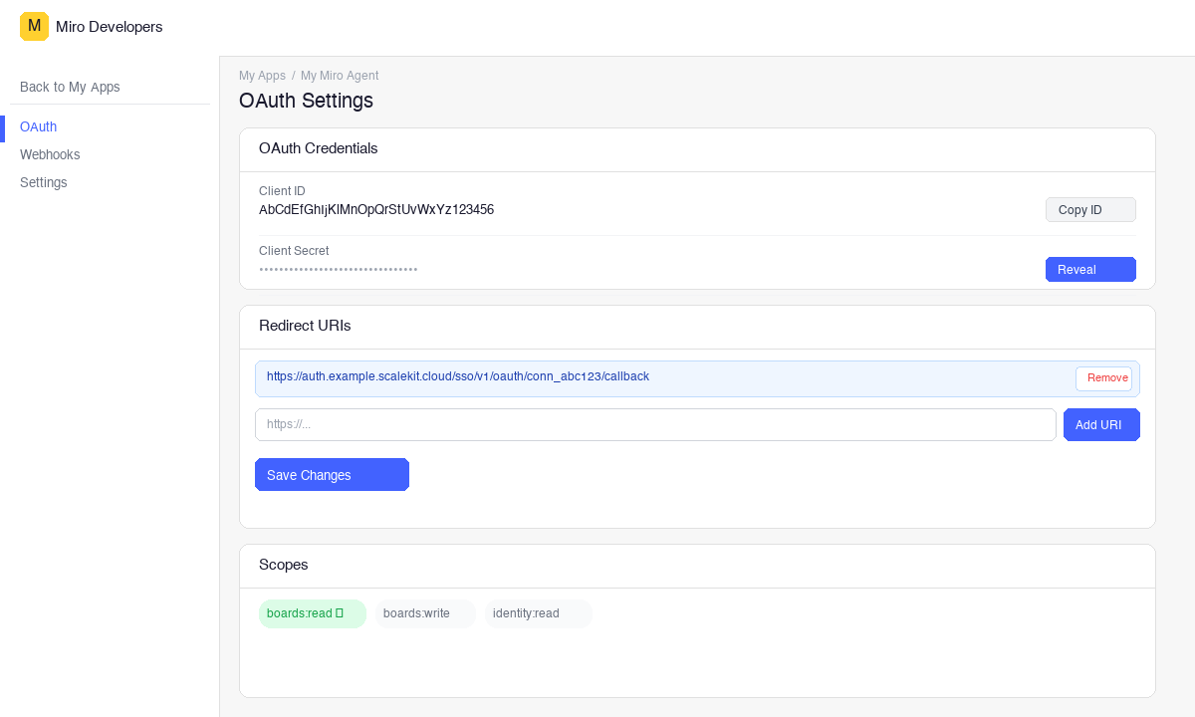Viewport: 1195px width, 717px height.
Task: Enable the boards:write scope
Action: [425, 613]
